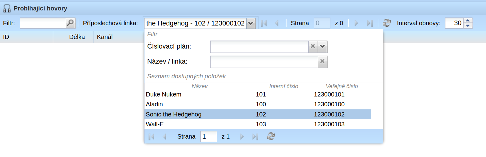This screenshot has height=157, width=486.
Task: Sort by Délka column header
Action: 73,37
